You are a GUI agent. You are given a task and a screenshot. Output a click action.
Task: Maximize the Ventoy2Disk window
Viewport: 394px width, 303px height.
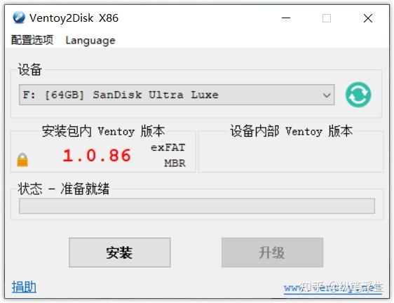(x=327, y=18)
